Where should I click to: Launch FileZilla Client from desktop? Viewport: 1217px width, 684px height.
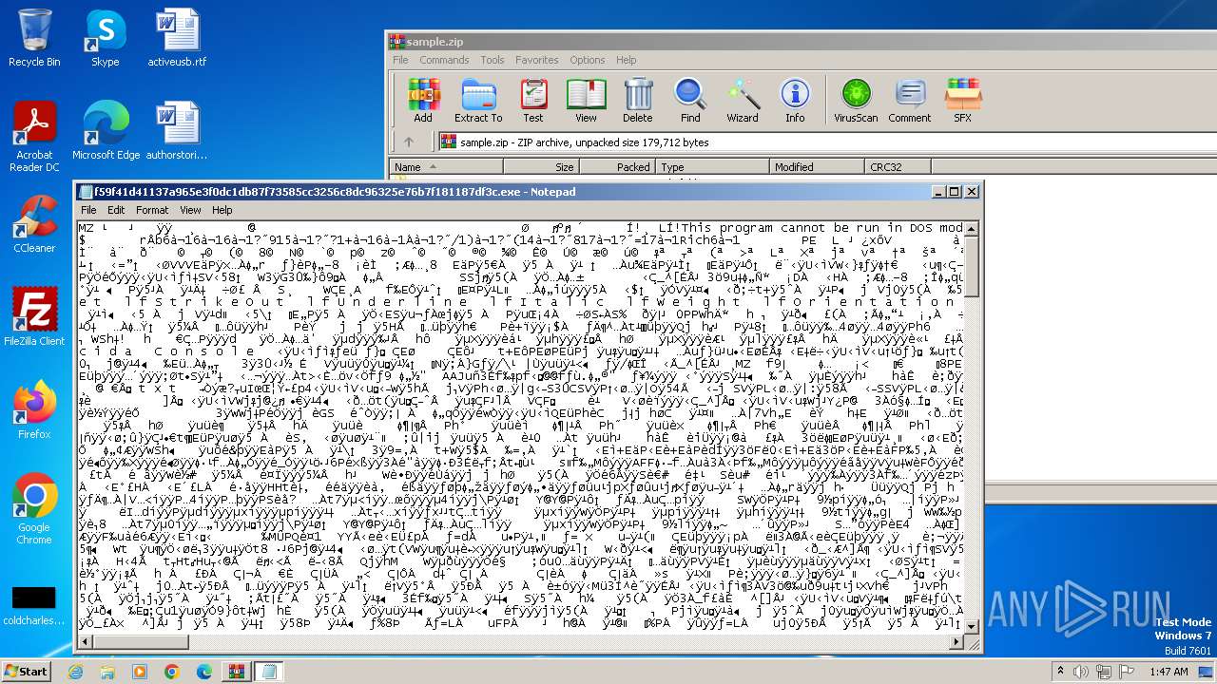click(x=34, y=316)
